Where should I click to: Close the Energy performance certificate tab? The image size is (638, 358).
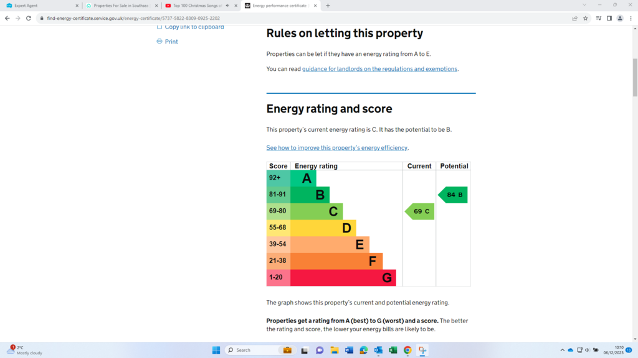click(x=315, y=6)
